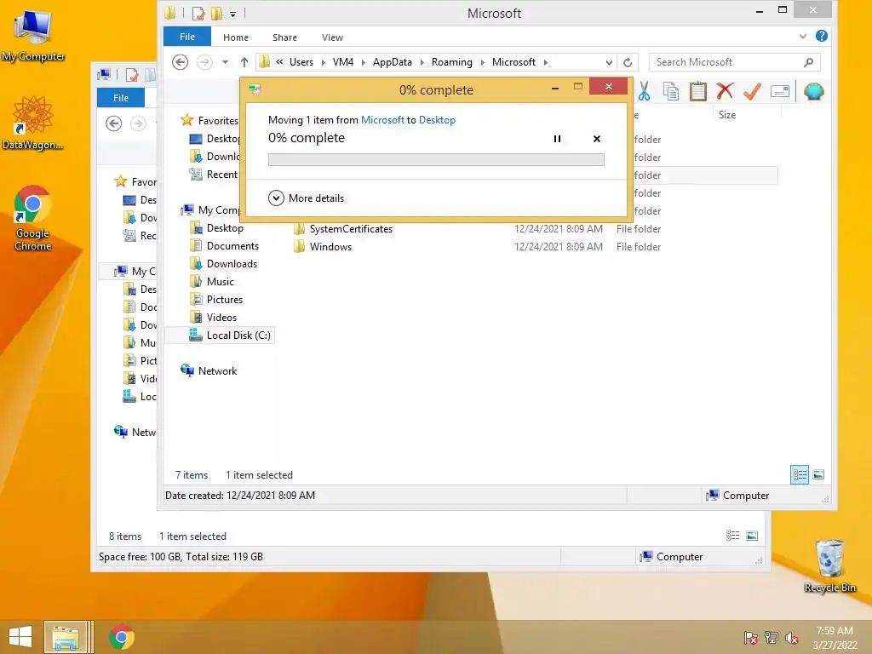Viewport: 872px width, 654px height.
Task: Click the Properties icon in quick access toolbar
Action: 198,13
